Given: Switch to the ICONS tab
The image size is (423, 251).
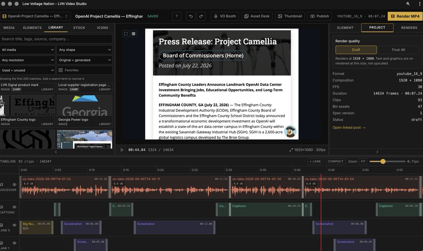Looking at the screenshot, I should 103,27.
